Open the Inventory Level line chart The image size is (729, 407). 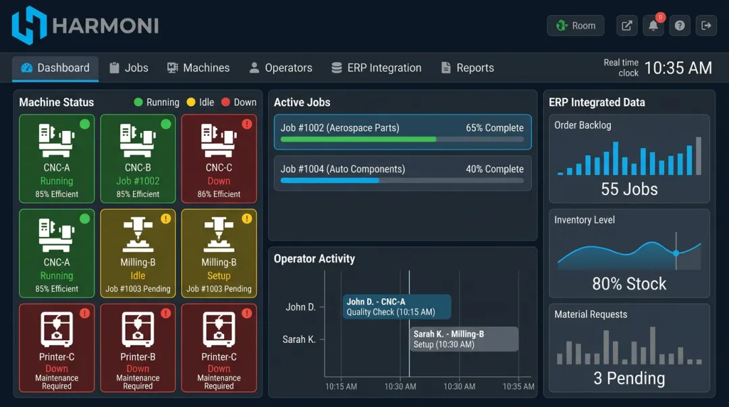coord(630,252)
